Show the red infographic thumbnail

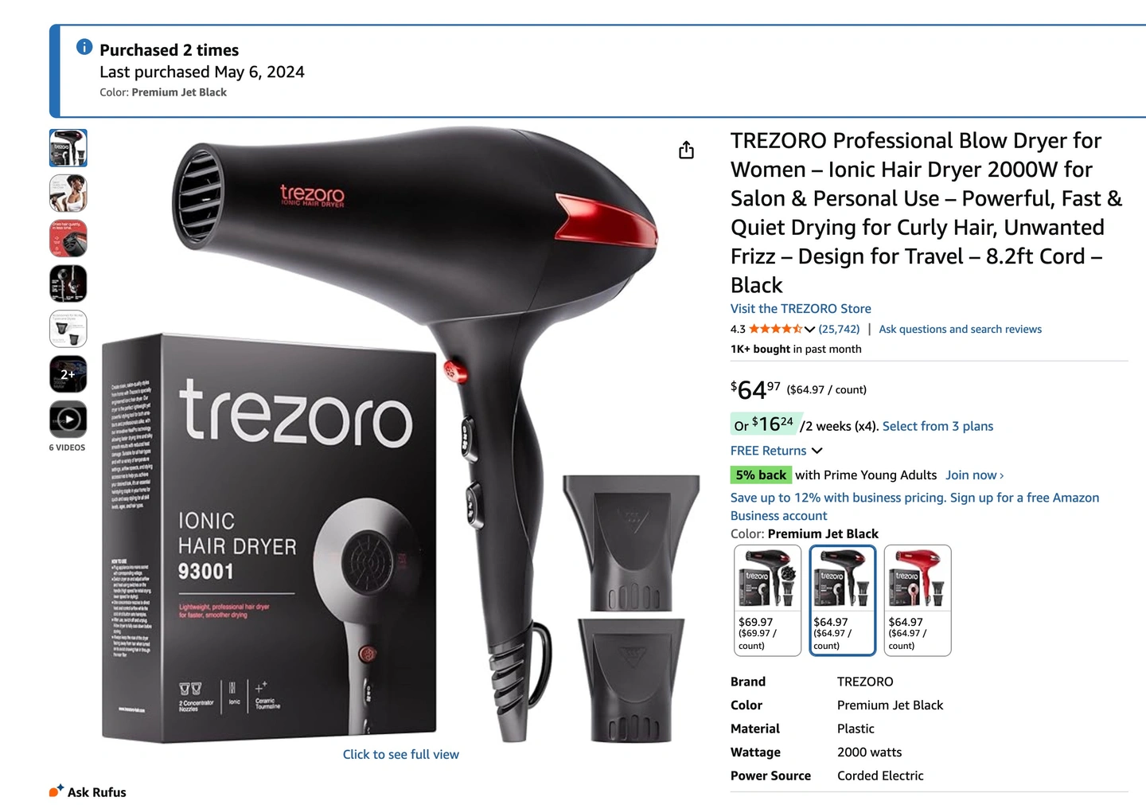coord(68,238)
